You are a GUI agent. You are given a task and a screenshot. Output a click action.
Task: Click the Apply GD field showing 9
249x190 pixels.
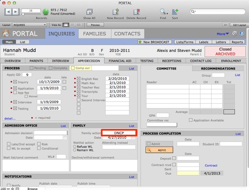(27, 75)
